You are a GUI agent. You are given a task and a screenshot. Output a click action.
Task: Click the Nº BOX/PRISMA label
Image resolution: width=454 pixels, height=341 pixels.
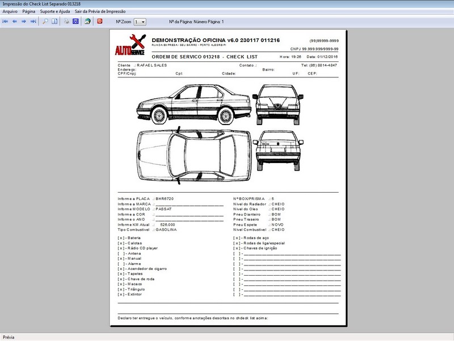pyautogui.click(x=249, y=199)
